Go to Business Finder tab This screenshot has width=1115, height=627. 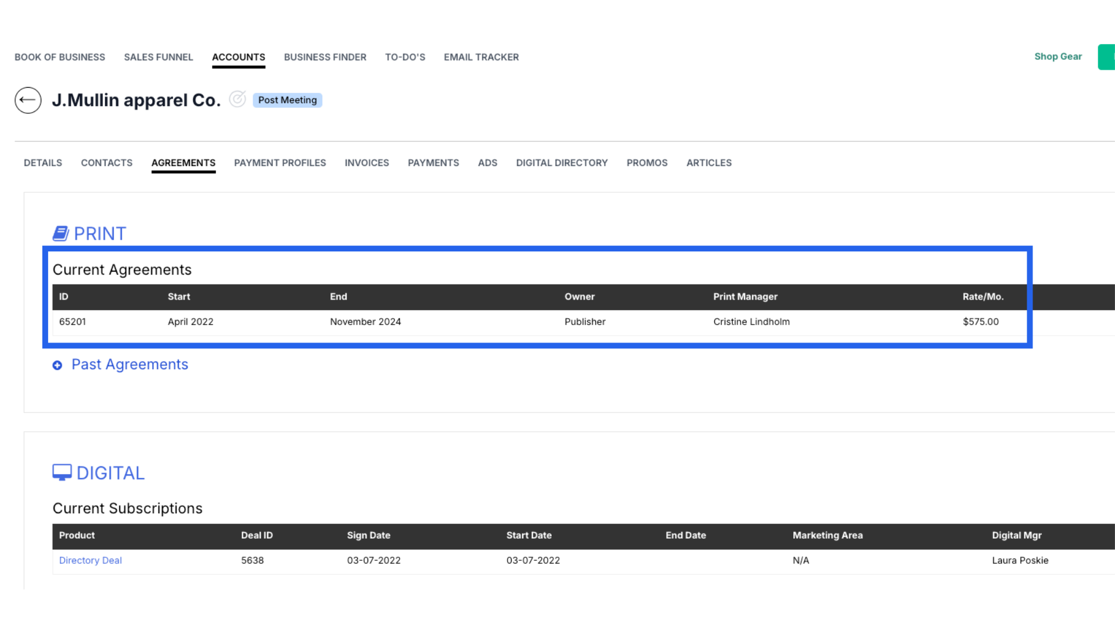pos(325,57)
